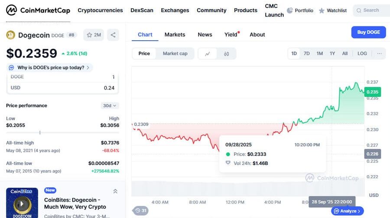The image size is (390, 218).
Task: Click the $0.3056 30d high value
Action: [110, 125]
